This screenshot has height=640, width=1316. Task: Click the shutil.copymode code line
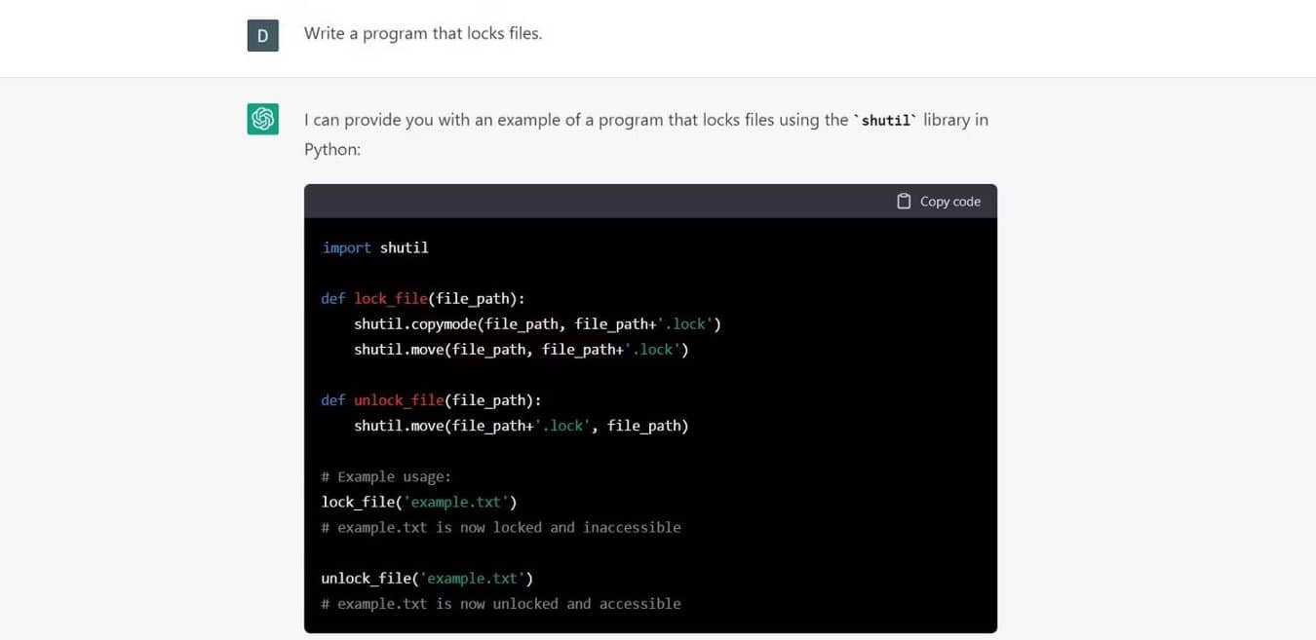[537, 323]
